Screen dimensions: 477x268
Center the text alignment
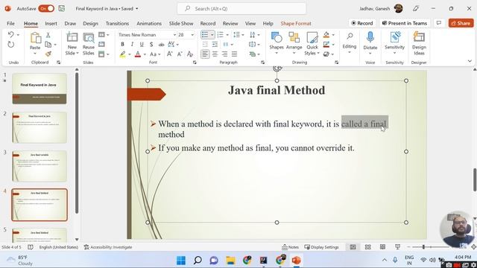coord(215,54)
